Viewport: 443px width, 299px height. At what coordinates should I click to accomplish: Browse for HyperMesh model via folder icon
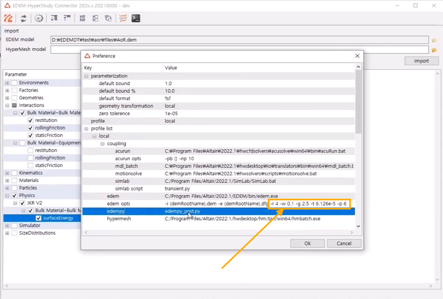(x=434, y=50)
